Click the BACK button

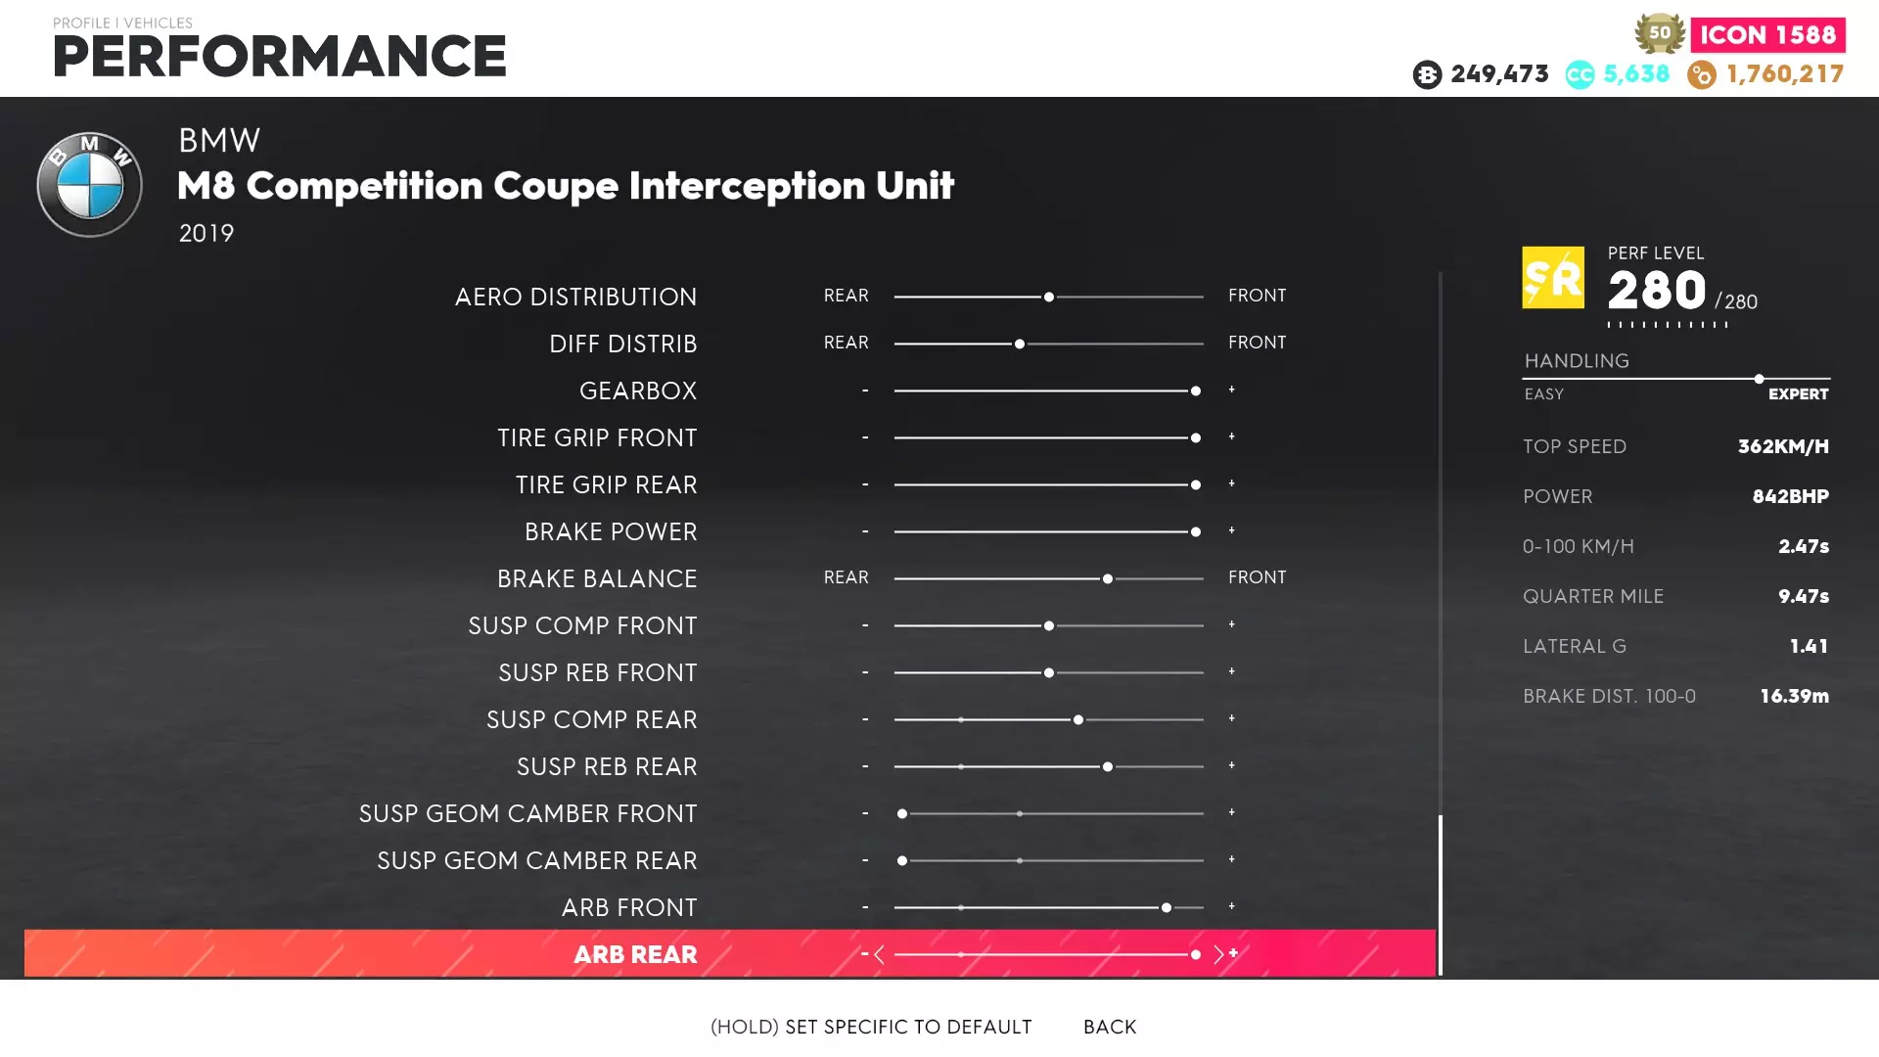[x=1110, y=1027]
